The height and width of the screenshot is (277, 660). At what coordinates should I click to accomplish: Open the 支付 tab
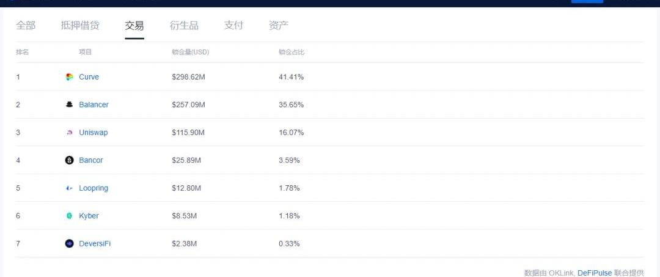click(233, 25)
